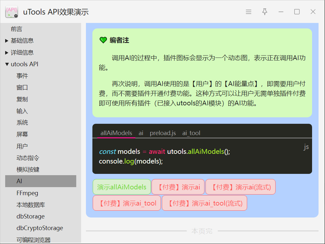Go to dbCryptoStorage sidebar entry
The width and height of the screenshot is (325, 244).
(39, 228)
